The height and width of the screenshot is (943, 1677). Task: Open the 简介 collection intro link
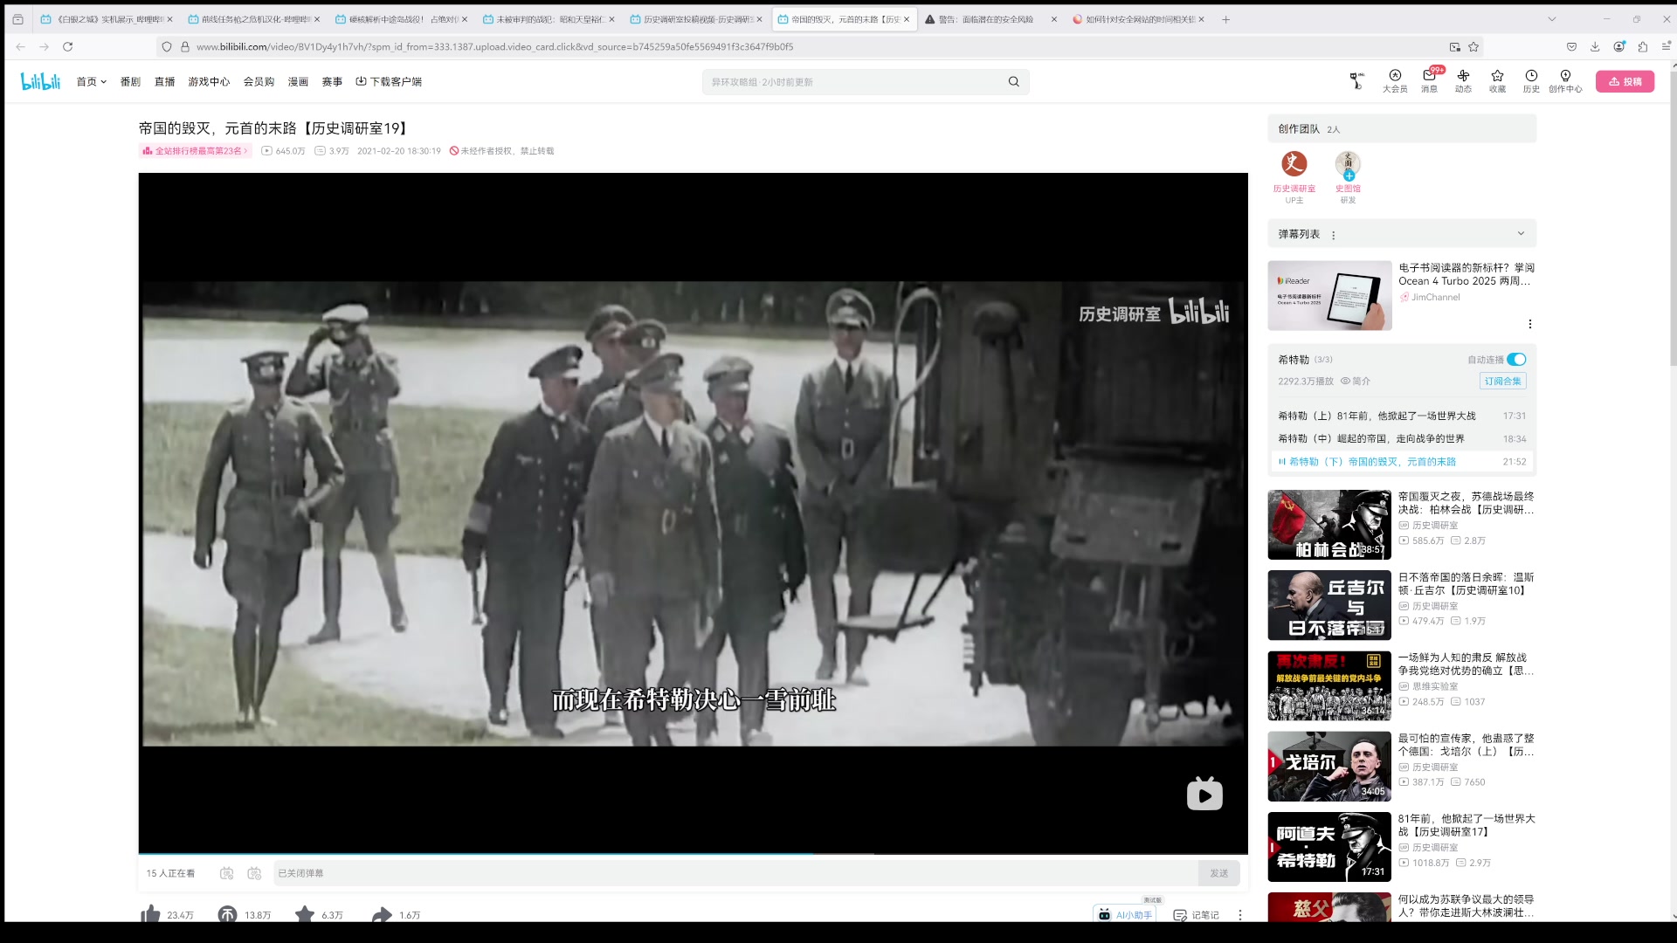pyautogui.click(x=1356, y=382)
